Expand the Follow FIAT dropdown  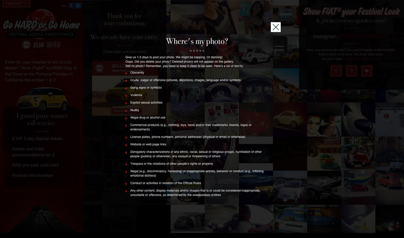16,3
